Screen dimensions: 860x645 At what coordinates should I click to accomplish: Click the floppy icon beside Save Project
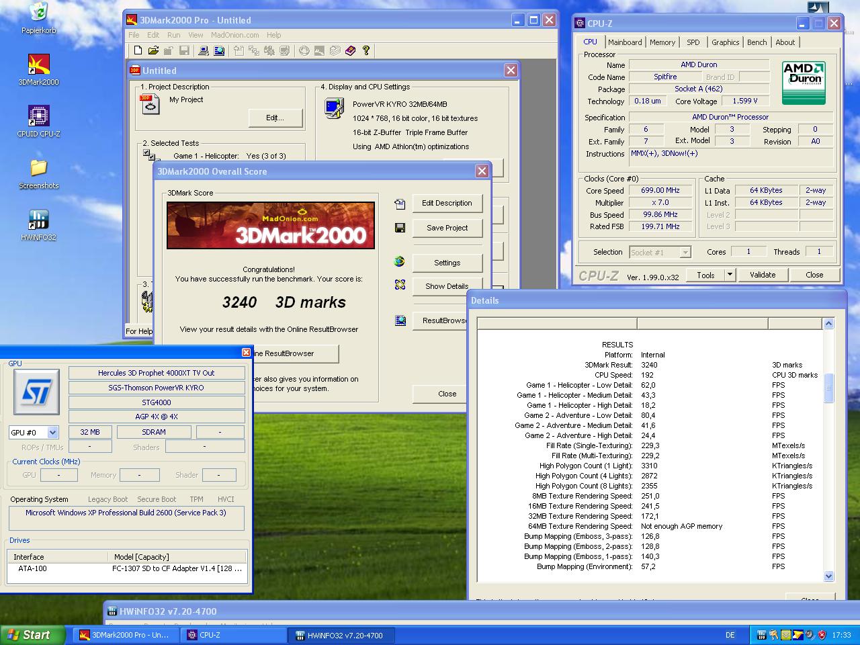(x=400, y=228)
